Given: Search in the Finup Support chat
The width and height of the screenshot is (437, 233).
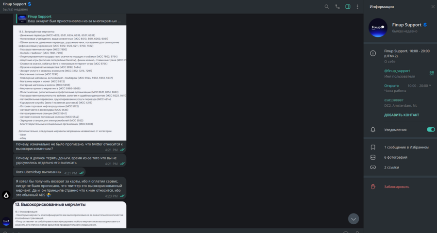Looking at the screenshot, I should tap(327, 7).
